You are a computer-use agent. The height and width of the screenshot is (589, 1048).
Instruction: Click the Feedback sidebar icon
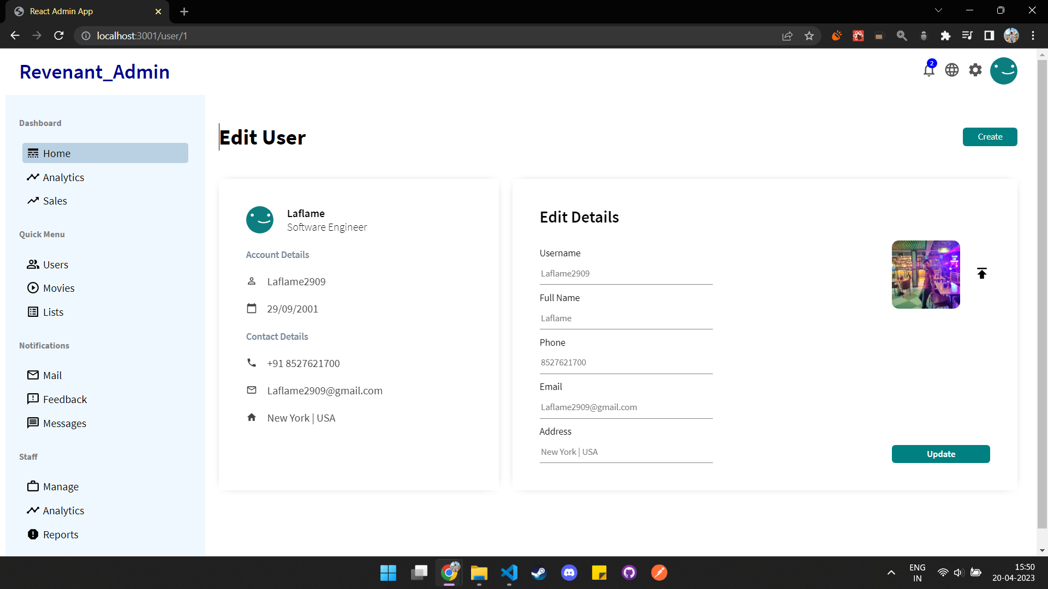(x=33, y=399)
